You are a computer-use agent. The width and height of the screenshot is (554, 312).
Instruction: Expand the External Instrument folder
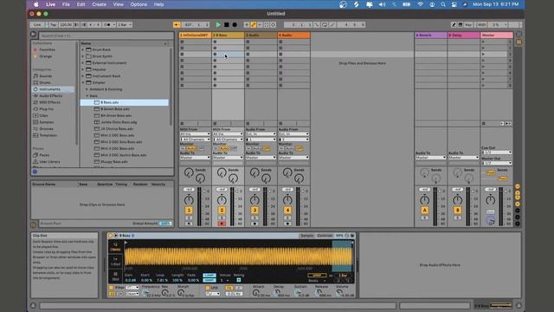pos(83,63)
